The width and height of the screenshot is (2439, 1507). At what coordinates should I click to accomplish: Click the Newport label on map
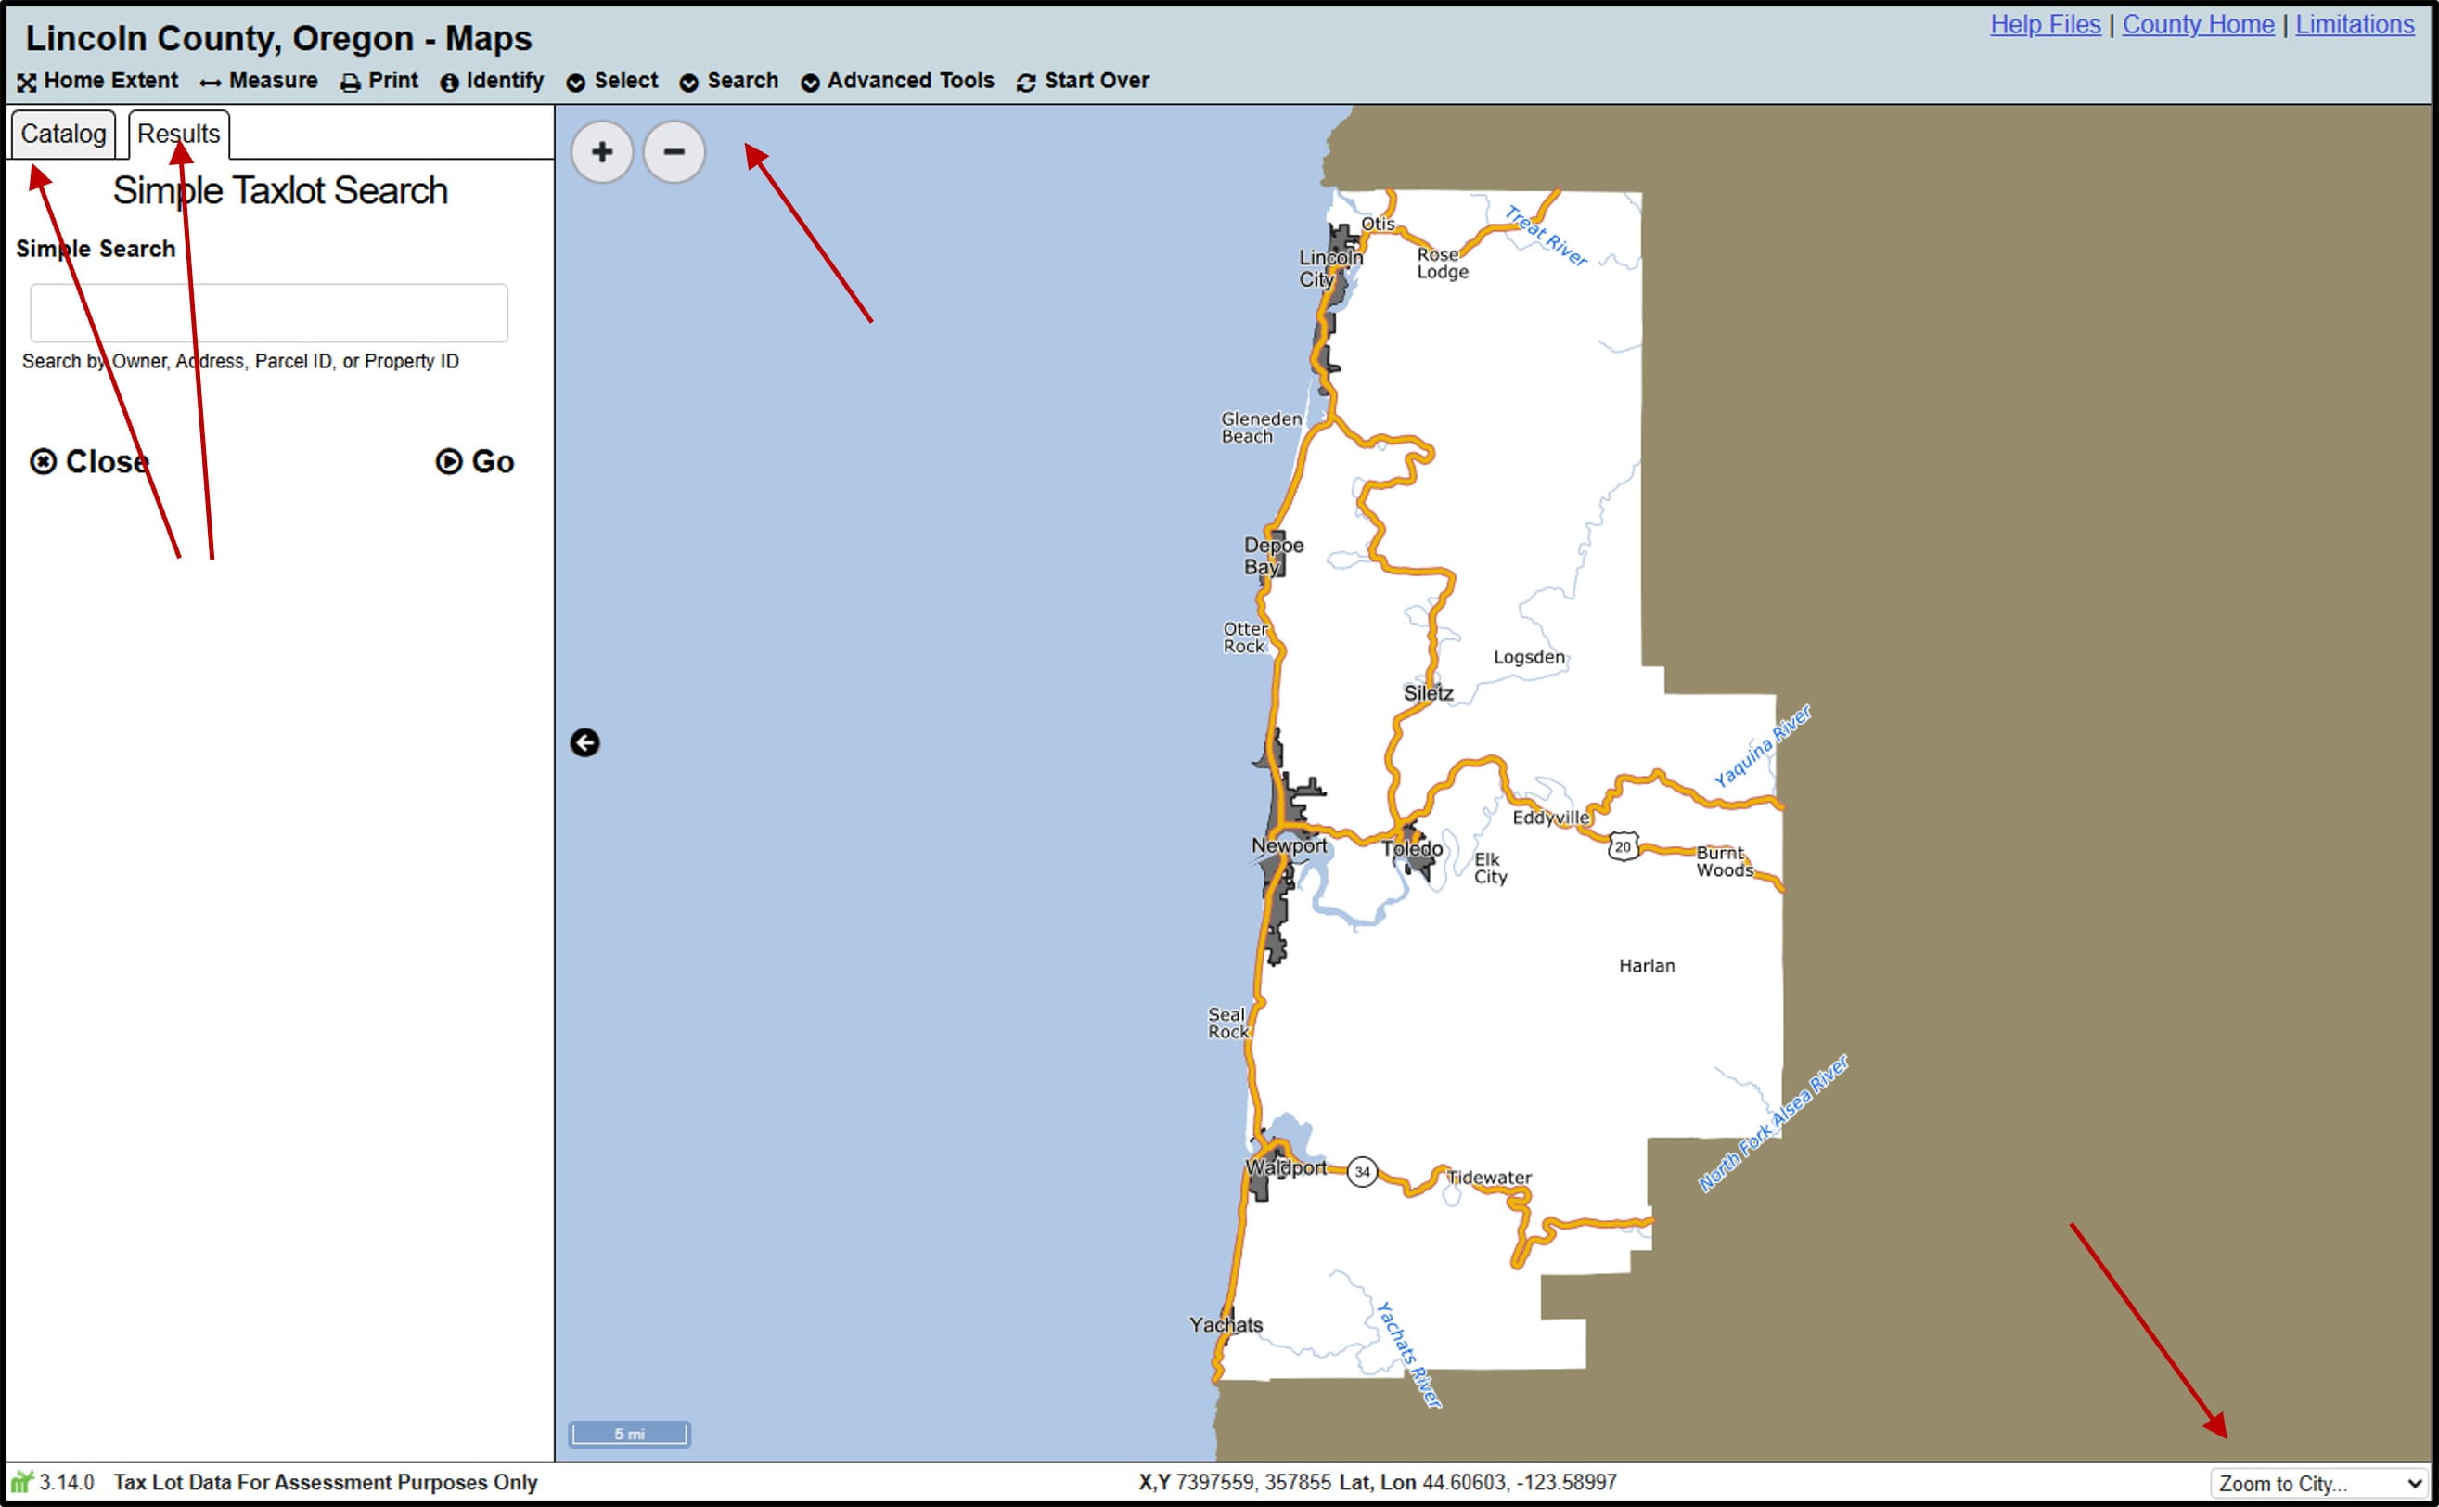pos(1290,845)
